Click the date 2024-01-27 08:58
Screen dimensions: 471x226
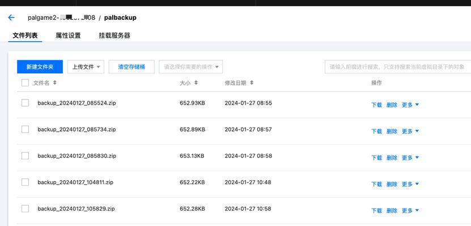[248, 155]
